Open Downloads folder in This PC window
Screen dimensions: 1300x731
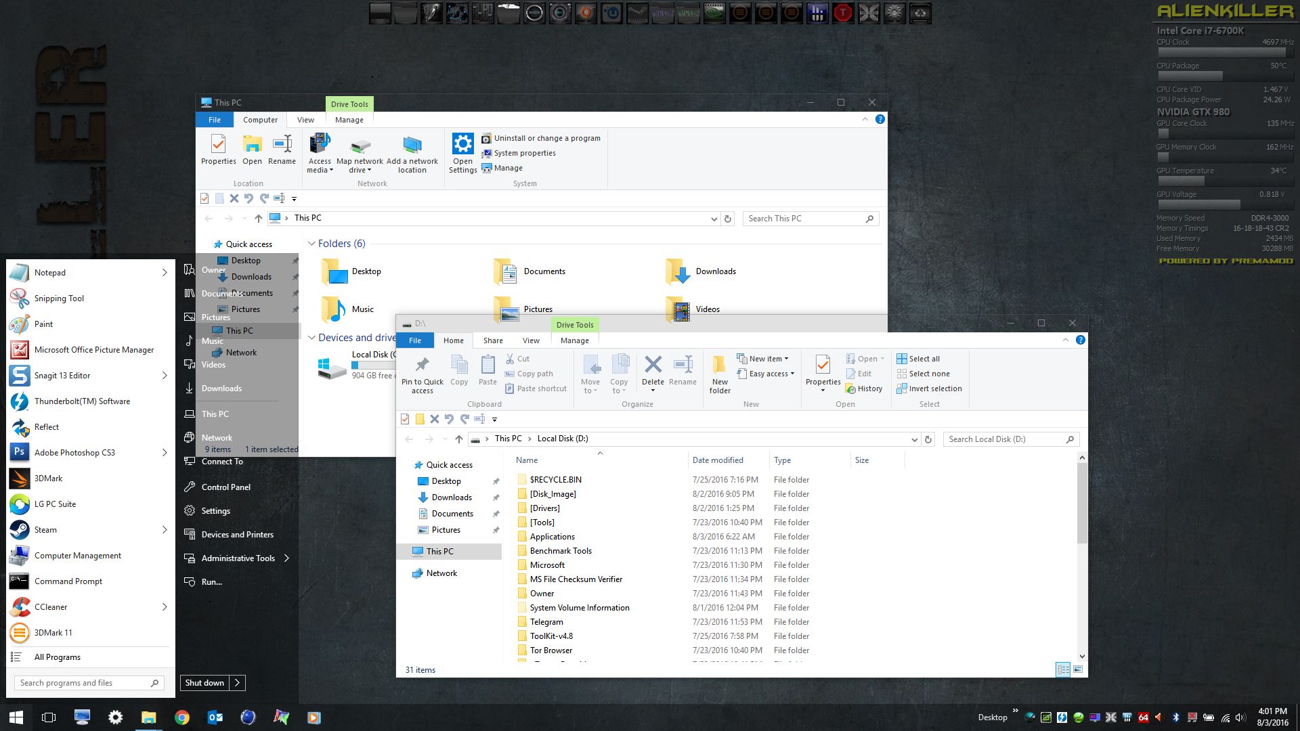tap(701, 271)
